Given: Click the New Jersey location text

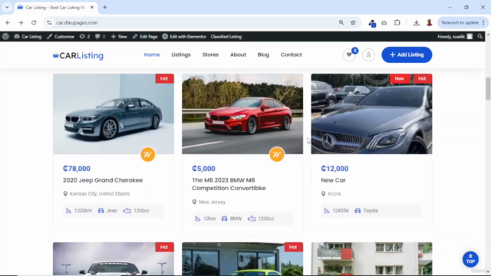Looking at the screenshot, I should pyautogui.click(x=212, y=202).
